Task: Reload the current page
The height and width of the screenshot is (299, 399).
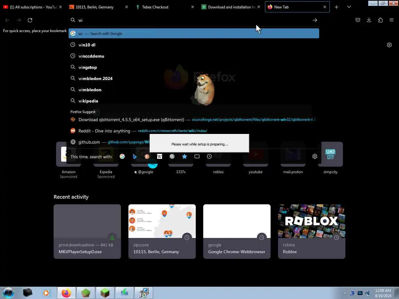Action: pos(30,20)
